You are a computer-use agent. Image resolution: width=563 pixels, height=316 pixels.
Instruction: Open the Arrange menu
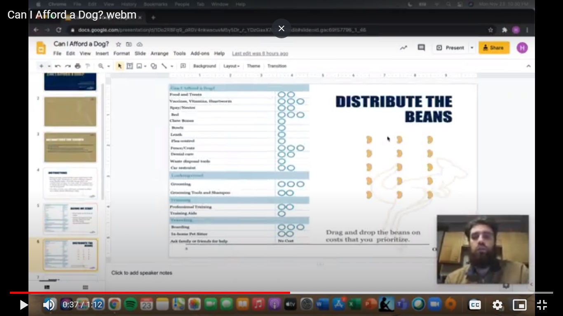[x=160, y=53]
